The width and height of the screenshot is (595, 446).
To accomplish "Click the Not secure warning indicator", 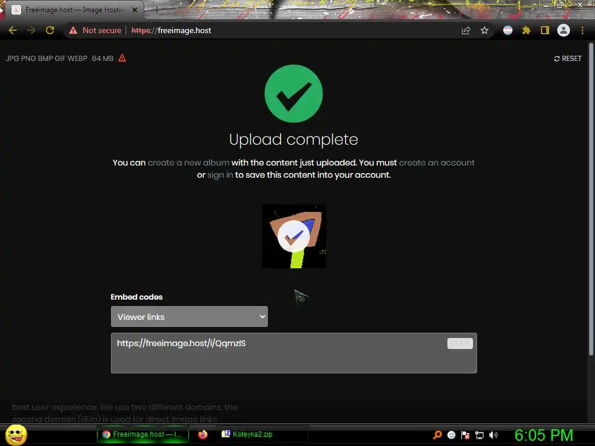I will click(95, 30).
